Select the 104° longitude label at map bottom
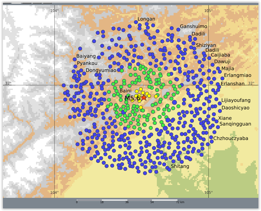This screenshot has width=261, height=211. click(54, 192)
